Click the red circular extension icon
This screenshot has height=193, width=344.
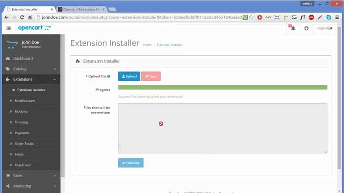point(260,17)
